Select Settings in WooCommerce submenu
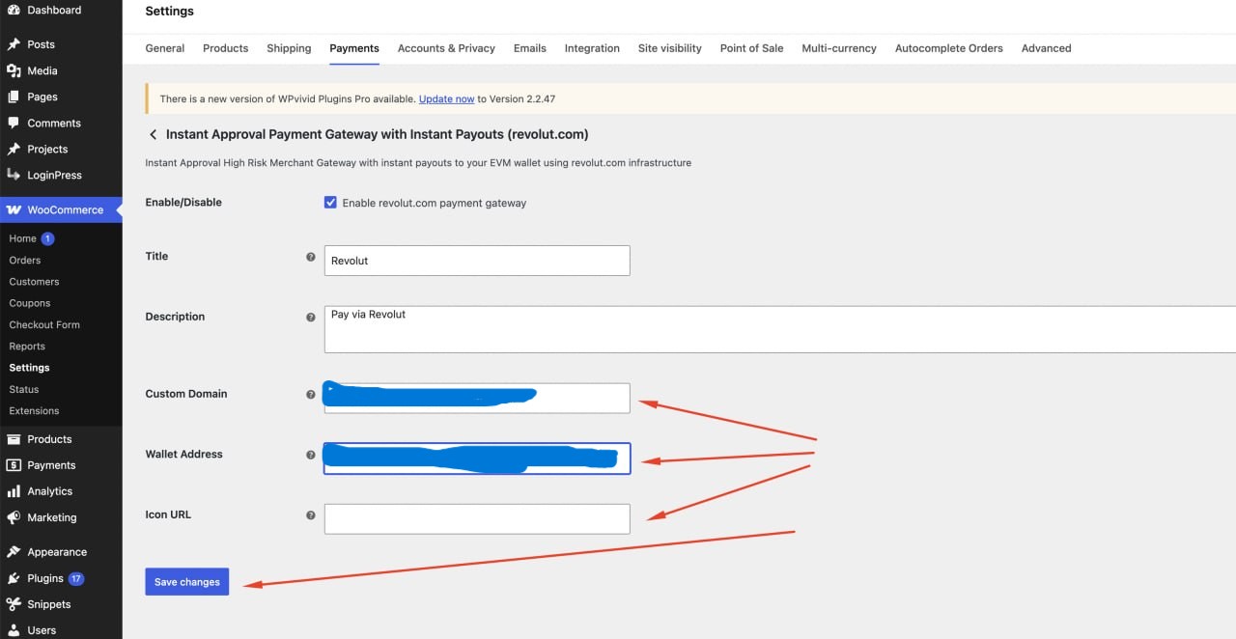This screenshot has height=639, width=1236. pyautogui.click(x=29, y=368)
